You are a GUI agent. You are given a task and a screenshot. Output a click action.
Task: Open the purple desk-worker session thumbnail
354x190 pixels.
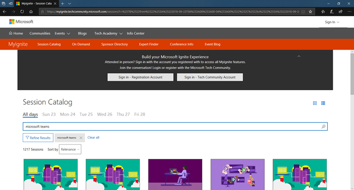click(175, 174)
